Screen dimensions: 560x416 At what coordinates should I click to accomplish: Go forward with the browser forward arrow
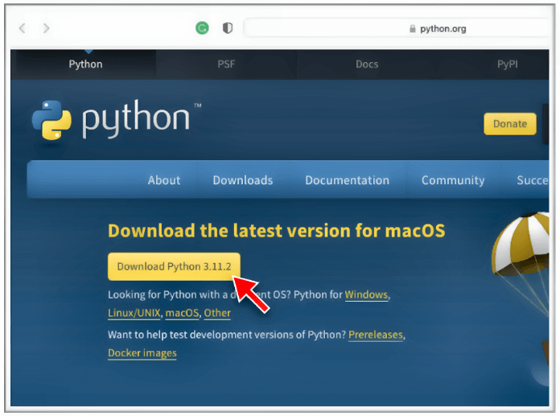click(x=46, y=28)
